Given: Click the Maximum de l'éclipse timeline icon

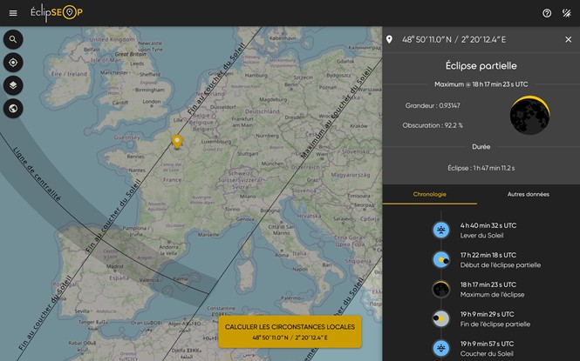Looking at the screenshot, I should coord(442,289).
